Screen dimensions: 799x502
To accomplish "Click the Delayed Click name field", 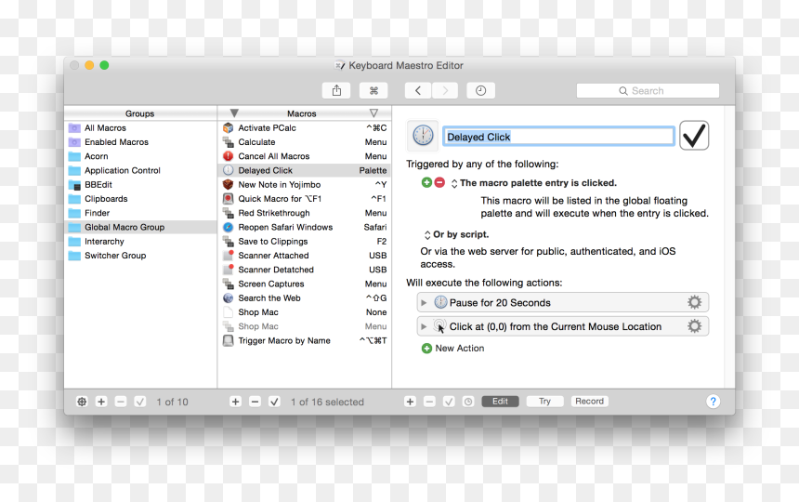I will (558, 137).
